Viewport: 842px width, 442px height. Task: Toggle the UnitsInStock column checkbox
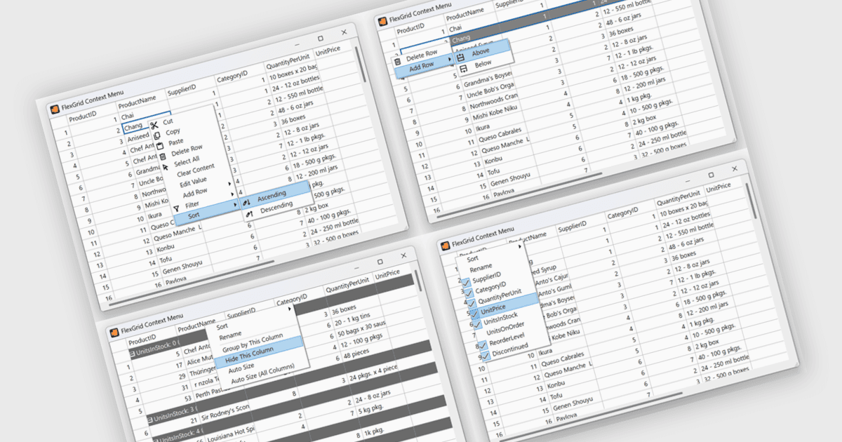476,325
